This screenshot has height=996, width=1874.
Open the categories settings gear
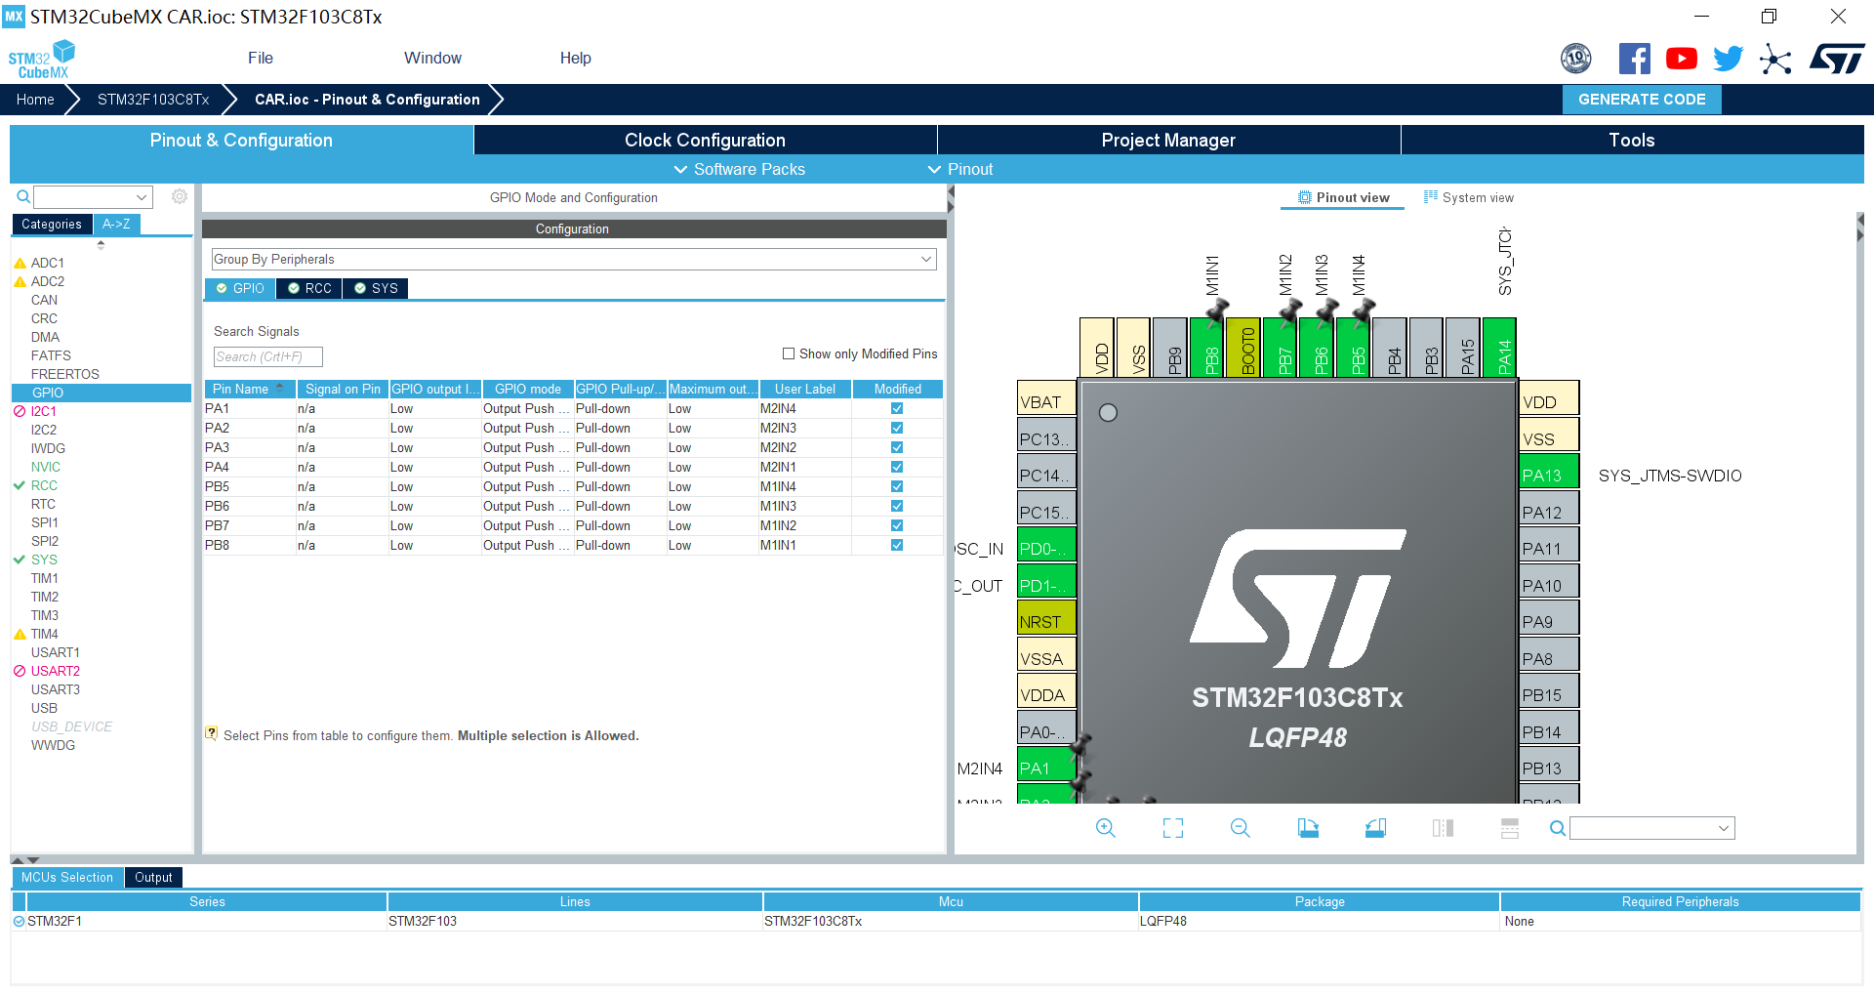(x=180, y=196)
